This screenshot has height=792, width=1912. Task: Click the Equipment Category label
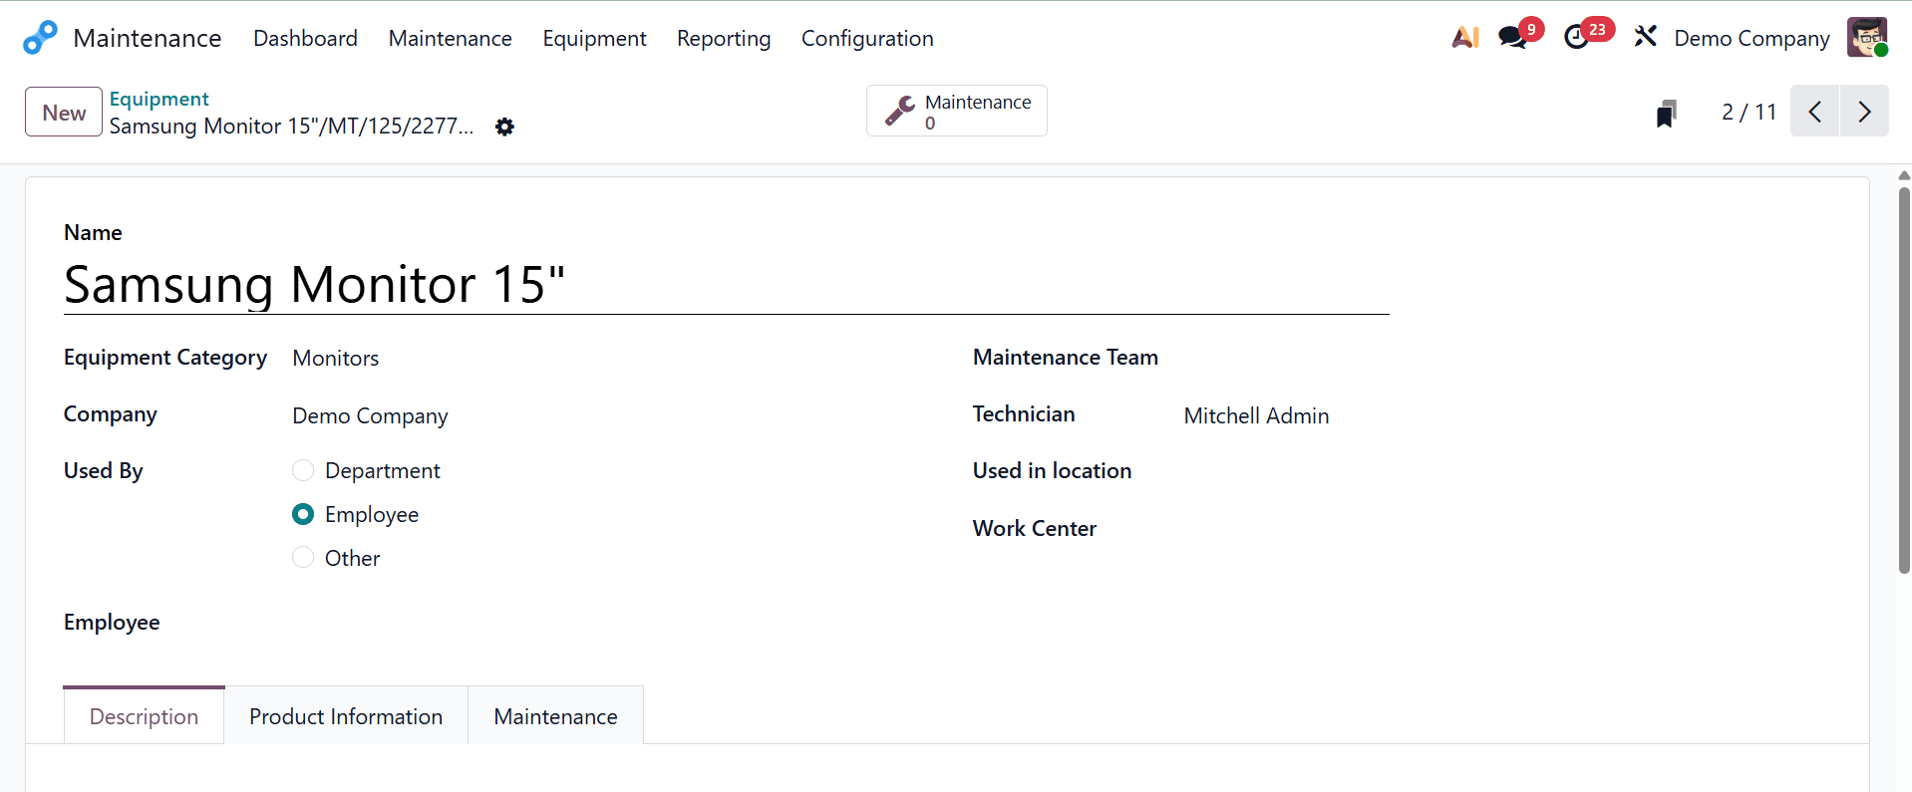(x=165, y=358)
